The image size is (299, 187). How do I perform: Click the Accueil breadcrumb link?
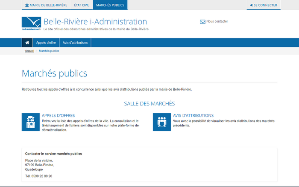click(x=29, y=51)
